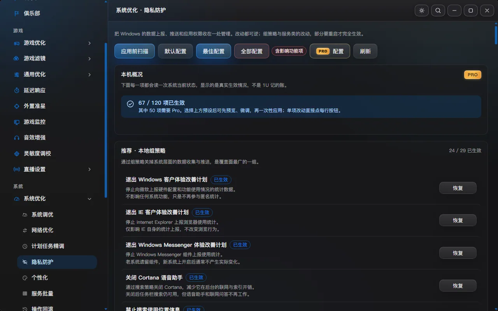Click the "67 / 120 项已生效" status text

pos(161,103)
